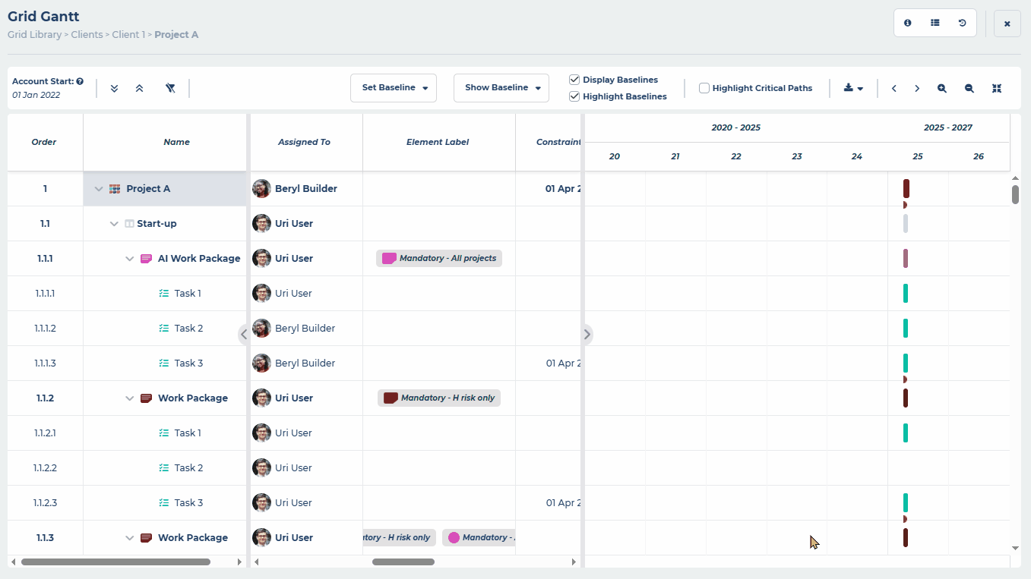1031x579 pixels.
Task: Click the history icon top right
Action: [962, 22]
